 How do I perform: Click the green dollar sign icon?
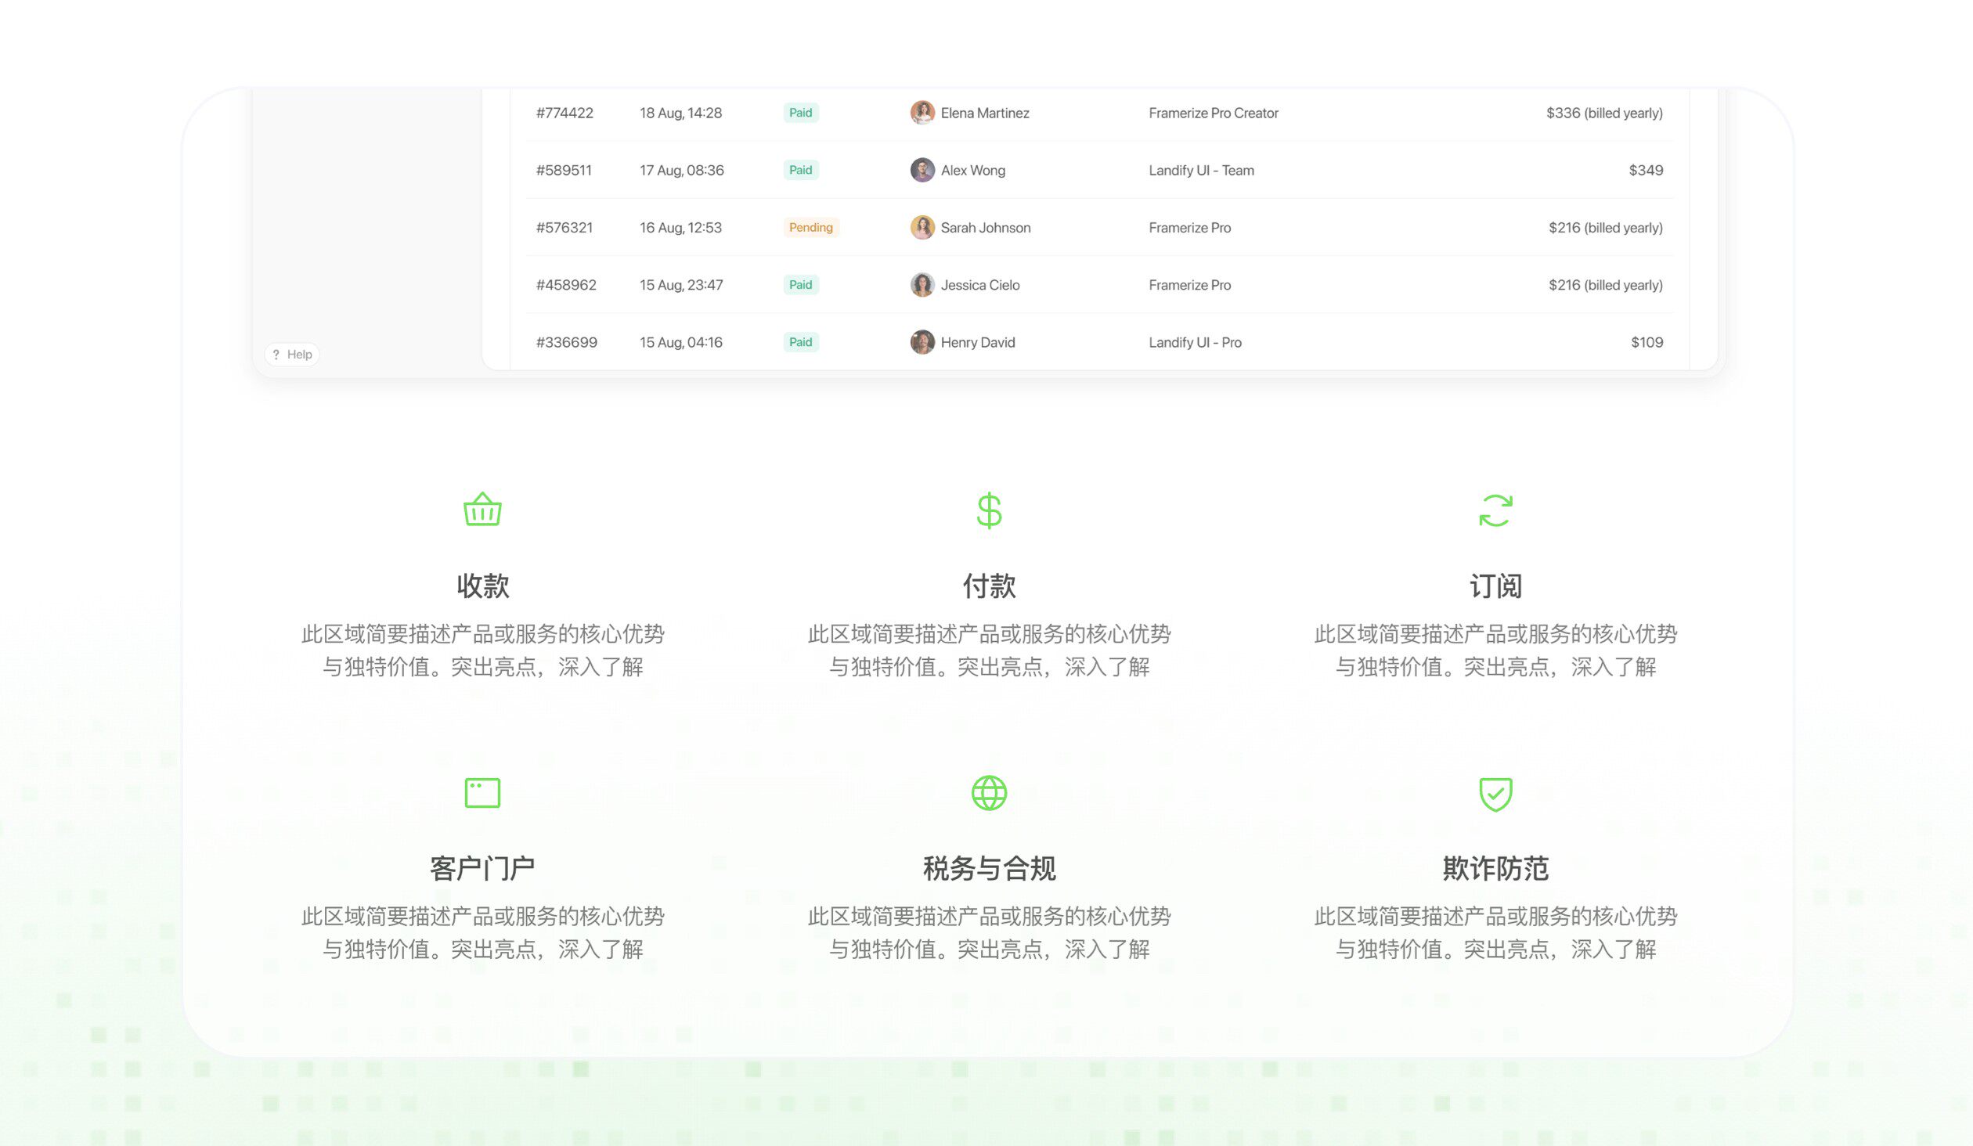click(x=989, y=510)
